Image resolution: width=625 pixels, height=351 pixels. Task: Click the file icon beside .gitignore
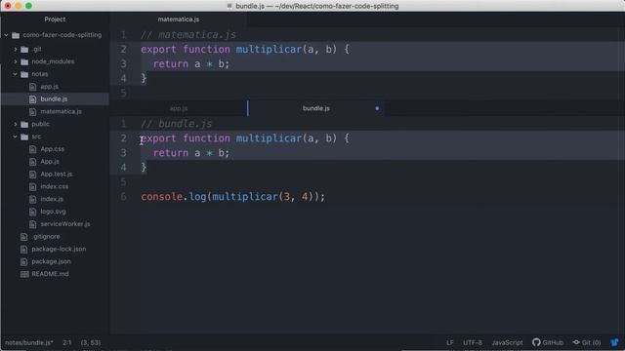[23, 237]
